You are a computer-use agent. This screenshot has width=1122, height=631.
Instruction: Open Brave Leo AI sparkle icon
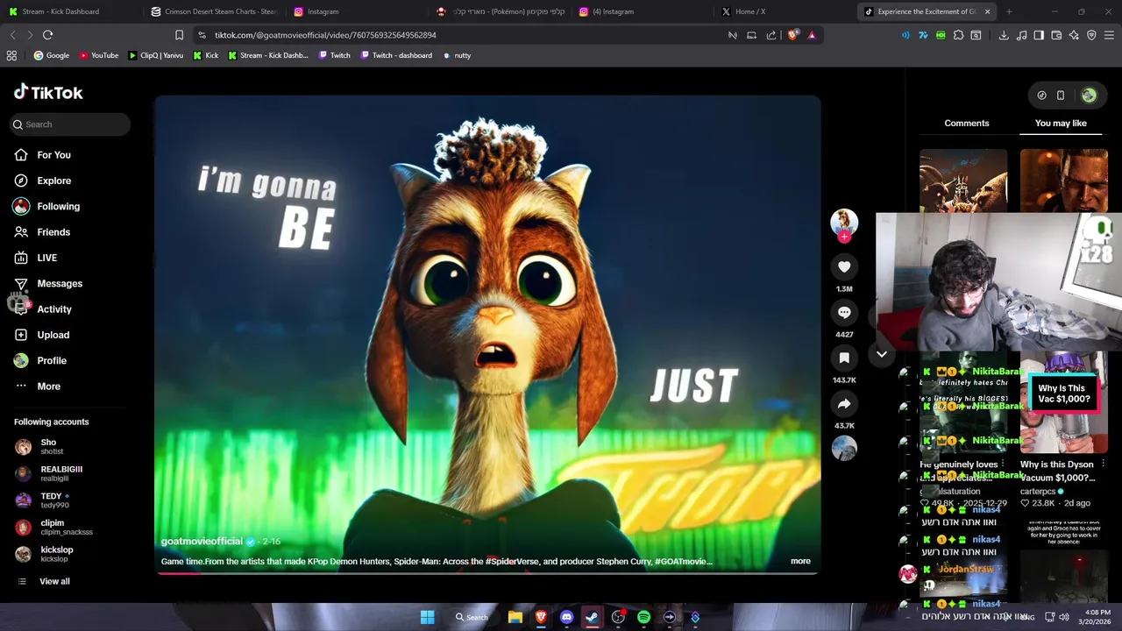click(1074, 35)
